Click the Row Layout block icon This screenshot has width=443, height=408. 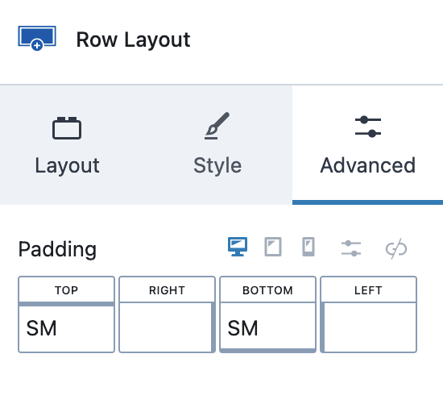point(37,39)
